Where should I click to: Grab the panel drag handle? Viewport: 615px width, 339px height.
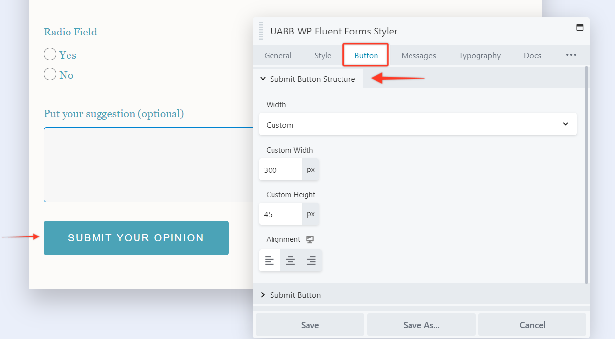point(261,31)
